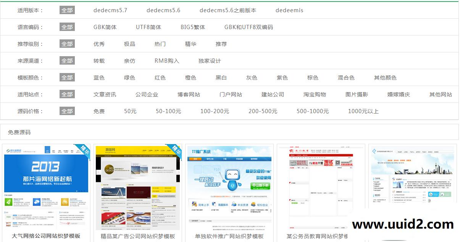This screenshot has height=242, width=460.
Task: Select 热门 recommendation level
Action: click(x=160, y=44)
